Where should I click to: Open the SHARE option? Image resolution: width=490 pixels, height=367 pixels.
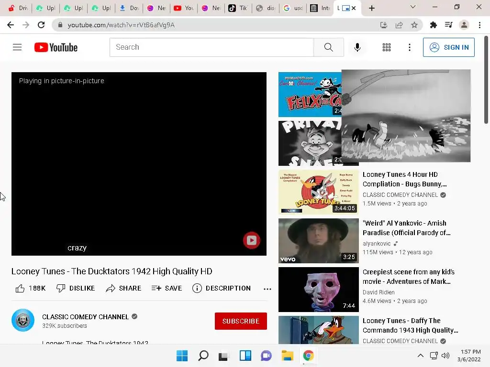pyautogui.click(x=123, y=288)
